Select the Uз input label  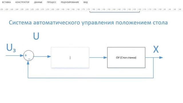[x=11, y=48]
